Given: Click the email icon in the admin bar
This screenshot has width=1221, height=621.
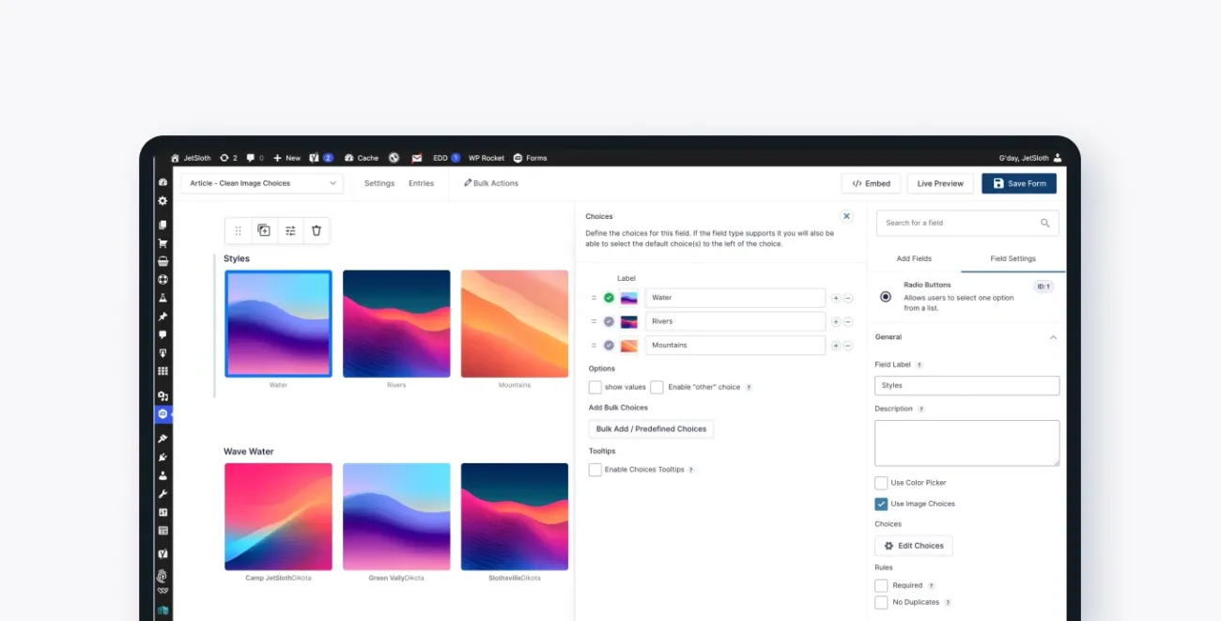Looking at the screenshot, I should pyautogui.click(x=416, y=158).
